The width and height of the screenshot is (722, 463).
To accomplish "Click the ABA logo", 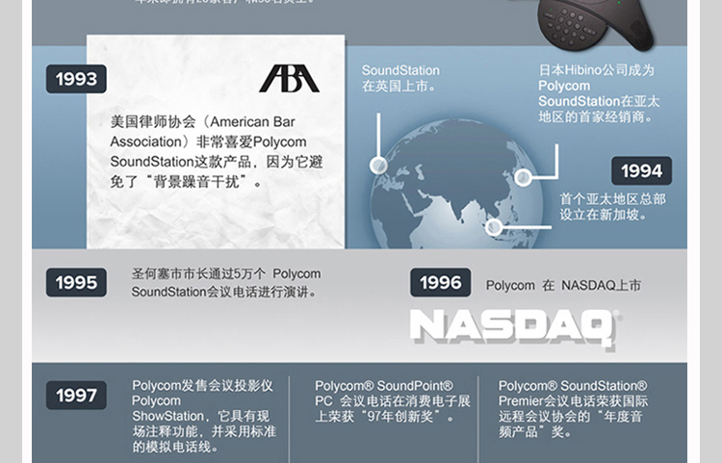I will pyautogui.click(x=288, y=79).
